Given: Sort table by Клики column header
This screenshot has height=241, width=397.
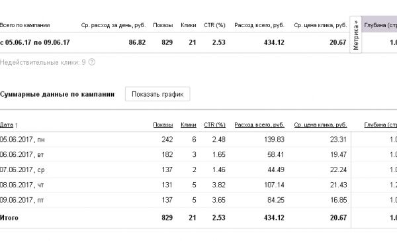Looking at the screenshot, I should point(189,125).
